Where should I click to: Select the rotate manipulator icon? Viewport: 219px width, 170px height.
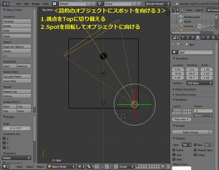coord(111,167)
